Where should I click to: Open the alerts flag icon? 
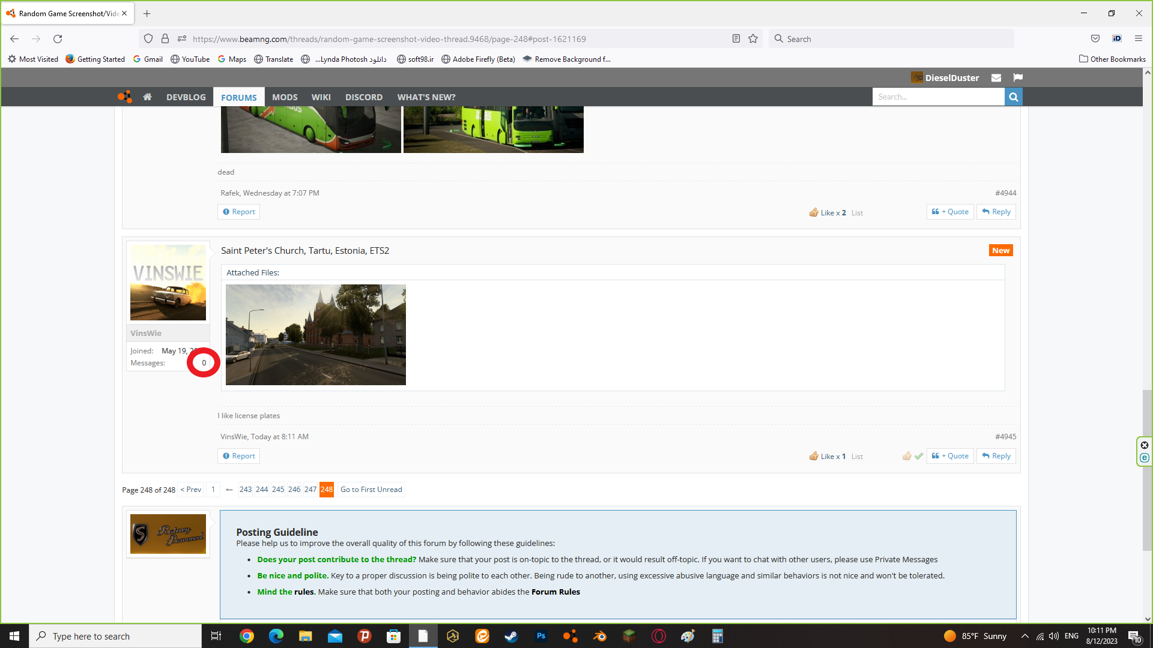[x=1018, y=77]
